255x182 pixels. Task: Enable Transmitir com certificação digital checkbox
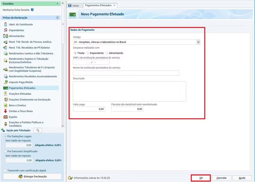(x=5, y=171)
